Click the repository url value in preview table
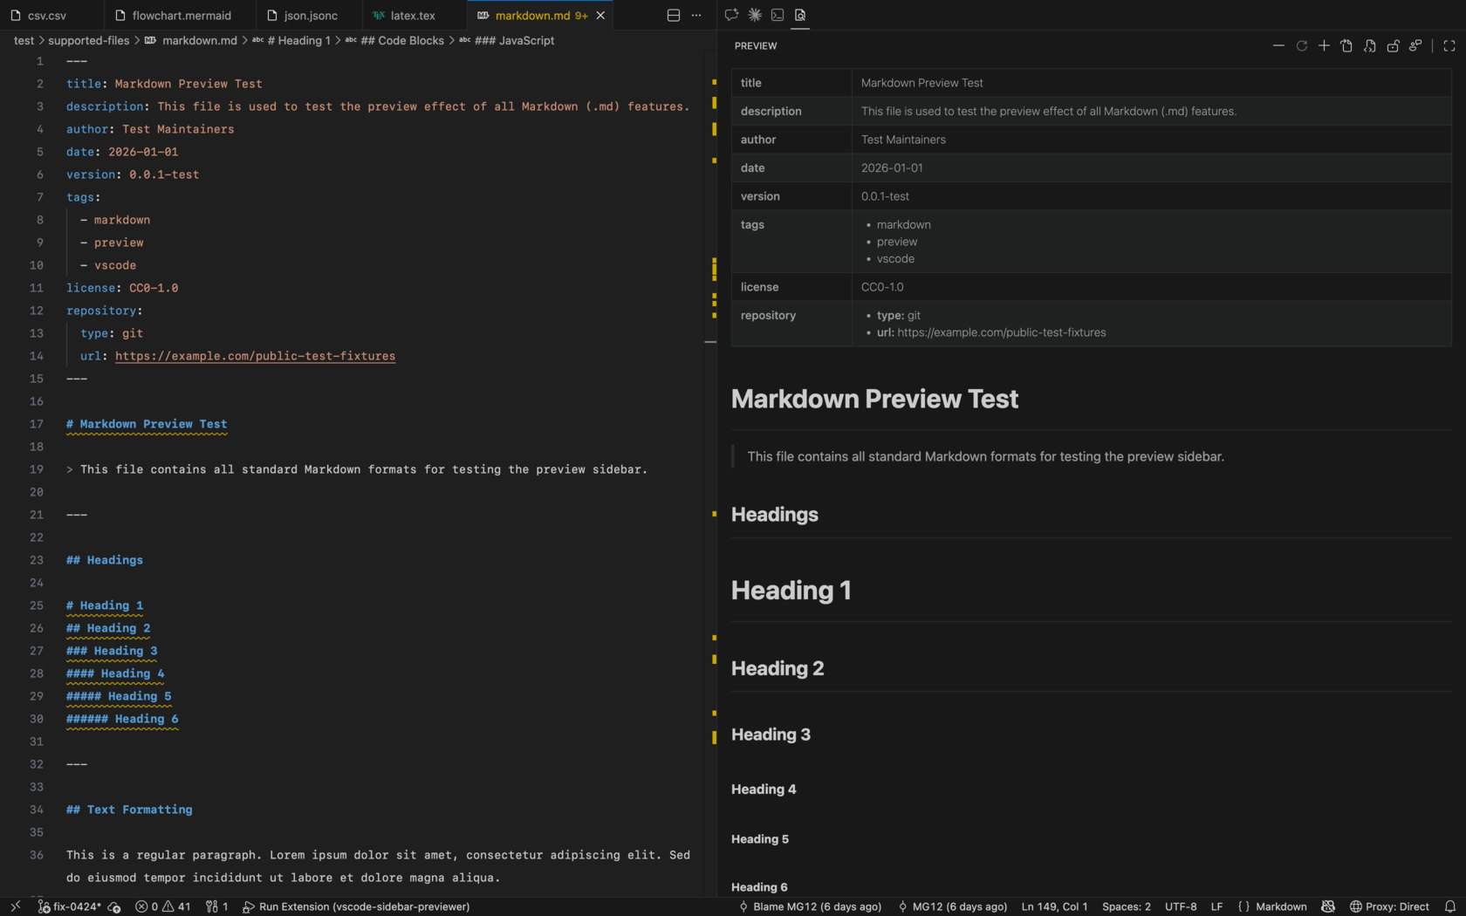The height and width of the screenshot is (916, 1466). point(1001,332)
